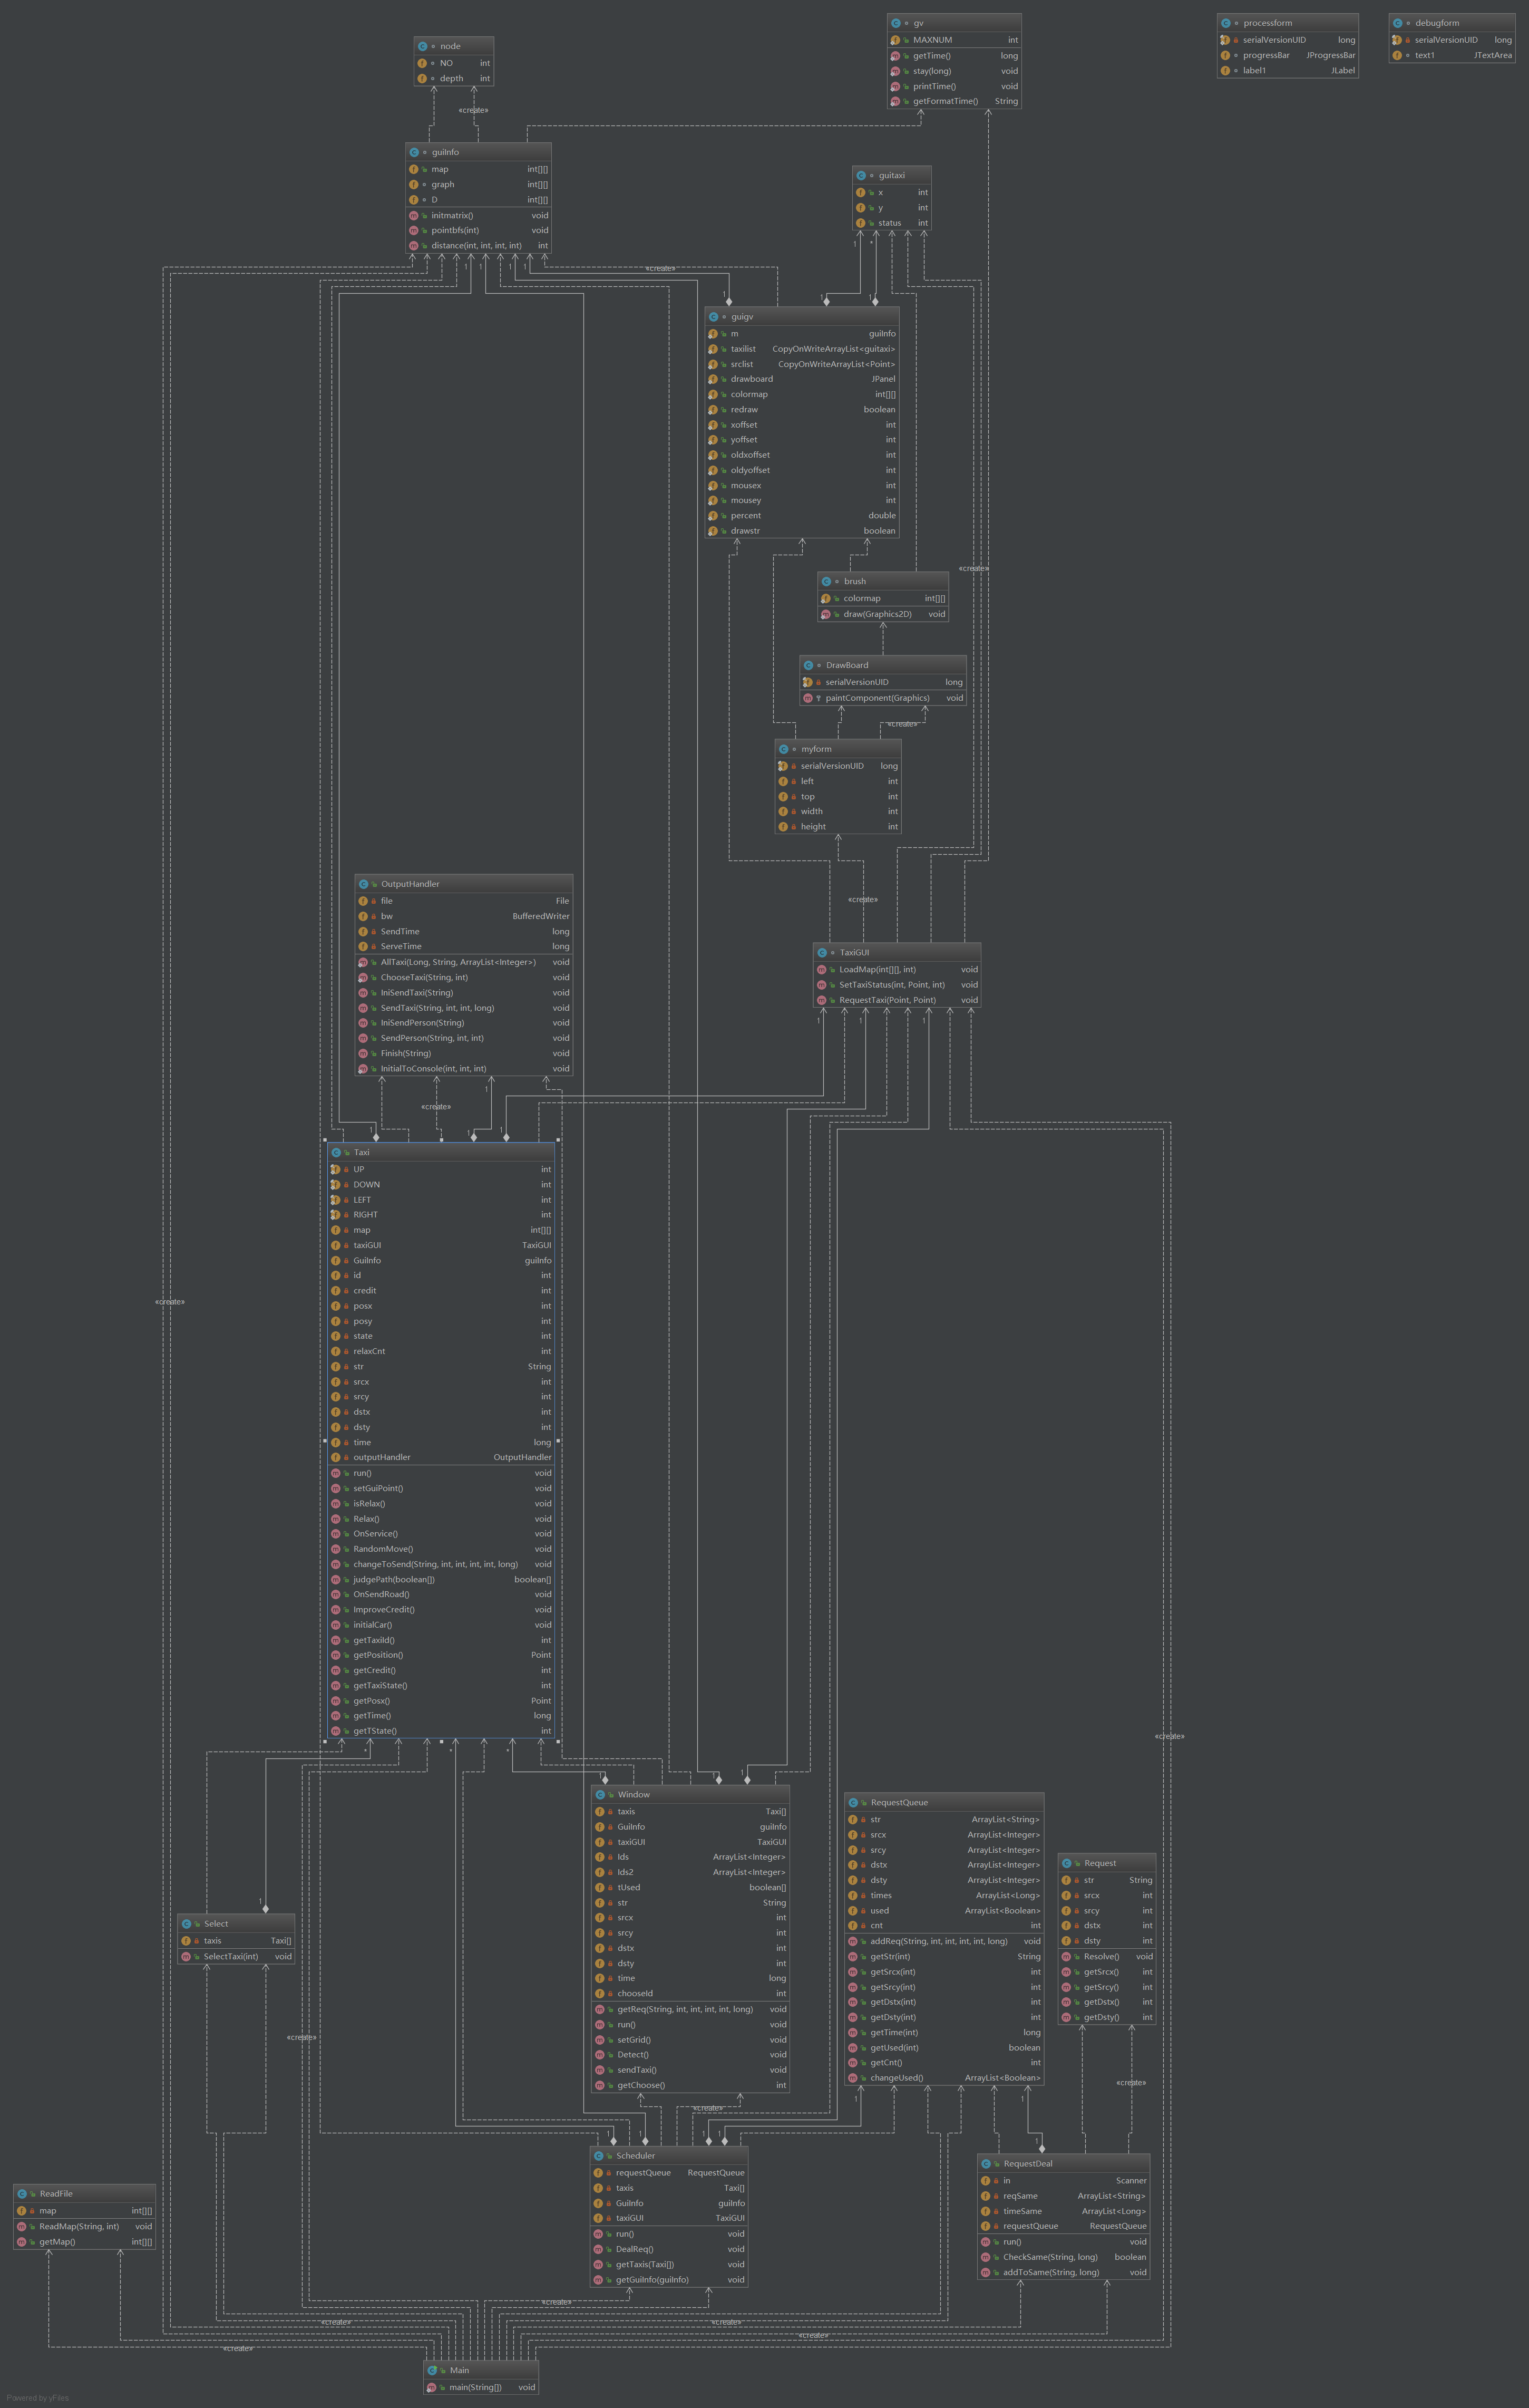1529x2408 pixels.
Task: Select ReadMap(String, int) in ReadFile
Action: (85, 2226)
